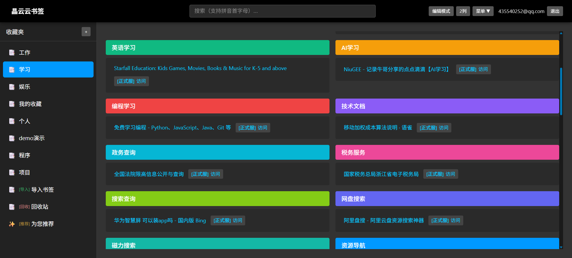Log out with the 退出 button

[555, 11]
